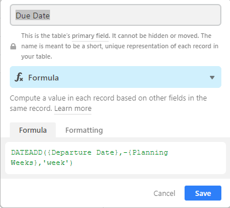Viewport: 230px width, 208px height.
Task: Save the field configuration
Action: (203, 193)
